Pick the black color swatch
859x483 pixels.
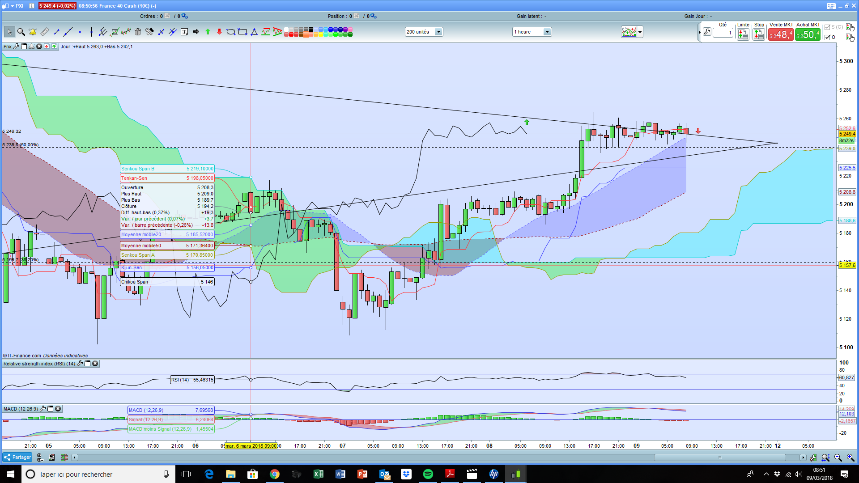[x=311, y=30]
